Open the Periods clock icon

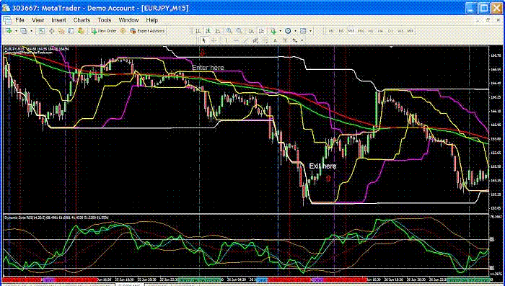click(x=288, y=31)
